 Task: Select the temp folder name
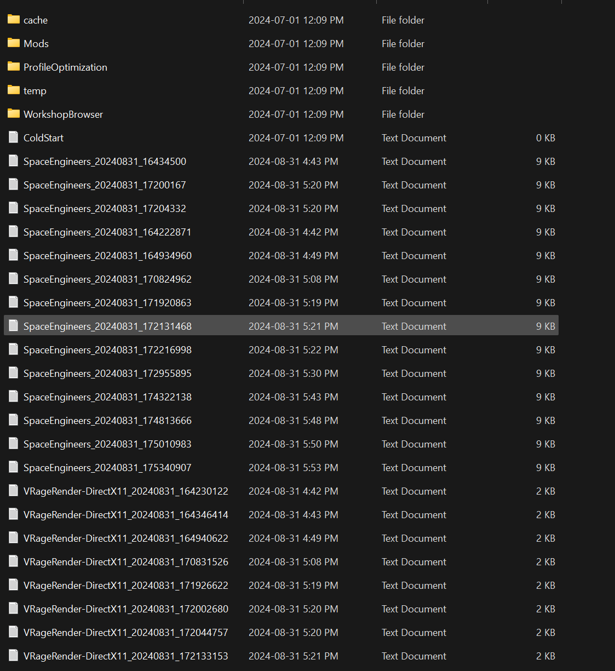point(35,91)
